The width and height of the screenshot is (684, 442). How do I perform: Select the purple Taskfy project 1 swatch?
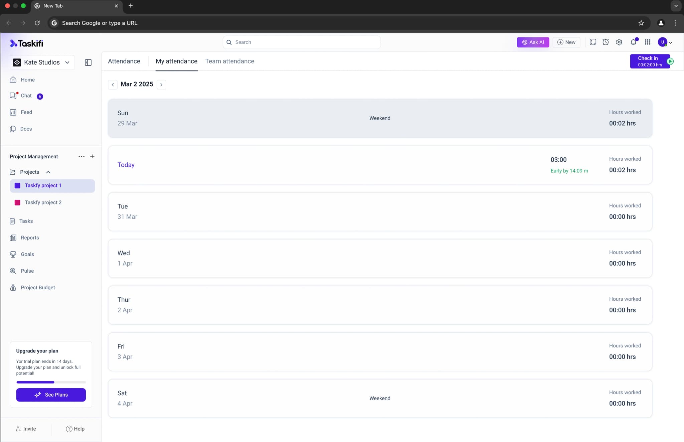(17, 186)
